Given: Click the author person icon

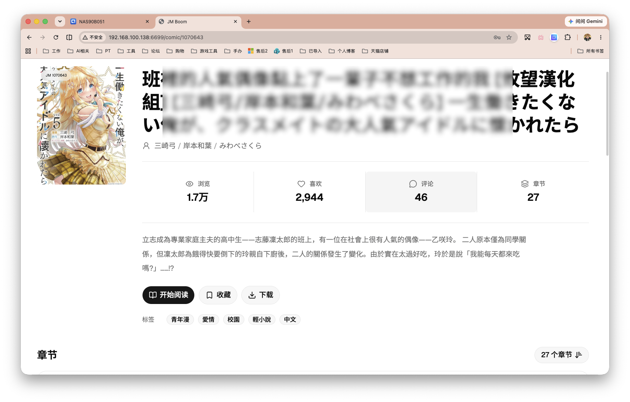Looking at the screenshot, I should [146, 146].
